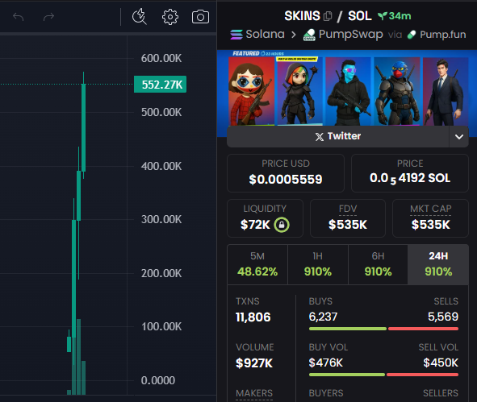This screenshot has height=402, width=477.
Task: Click the redo arrow icon
Action: (x=48, y=17)
